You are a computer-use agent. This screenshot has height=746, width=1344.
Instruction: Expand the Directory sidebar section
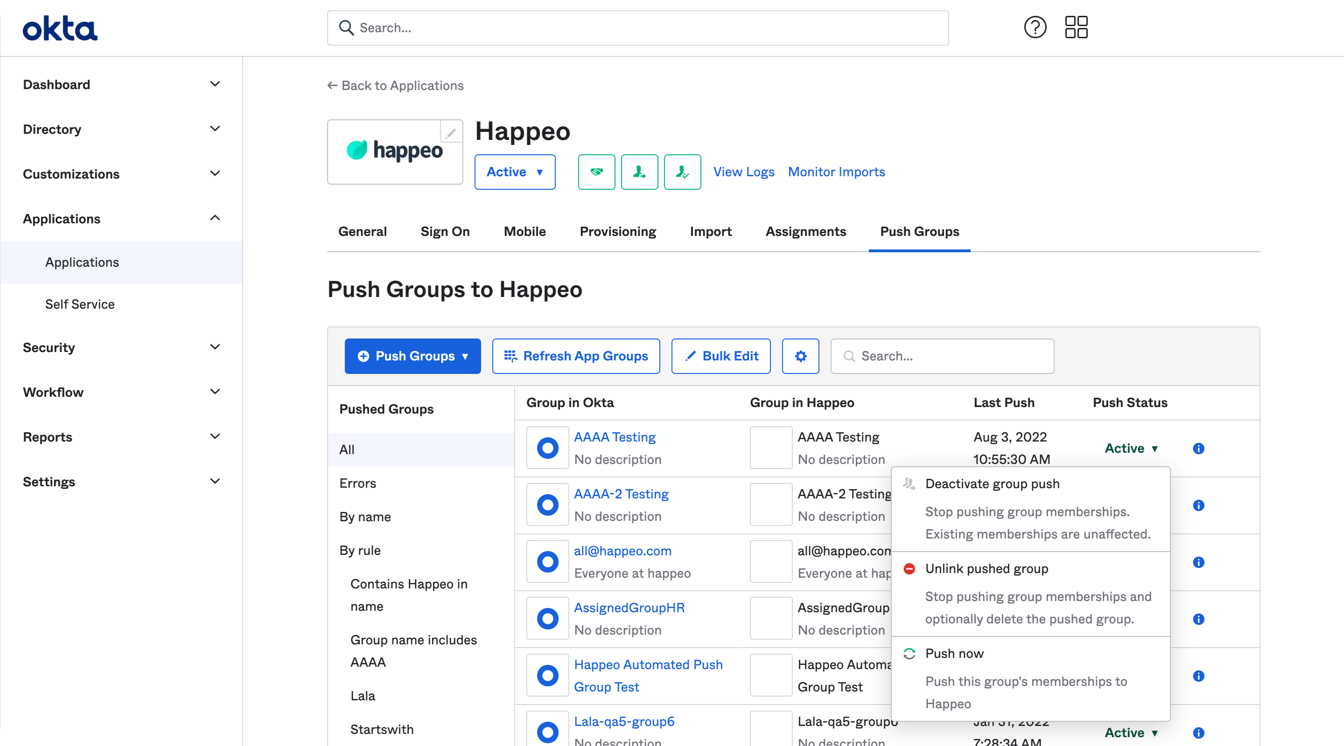tap(121, 129)
